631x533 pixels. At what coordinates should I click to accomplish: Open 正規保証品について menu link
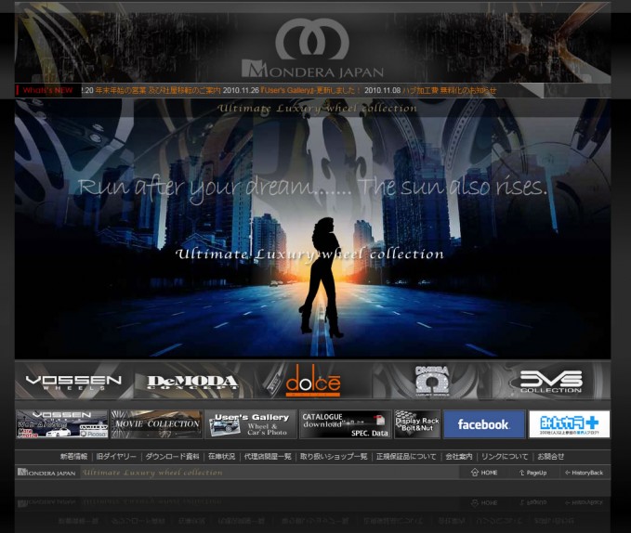click(x=406, y=457)
